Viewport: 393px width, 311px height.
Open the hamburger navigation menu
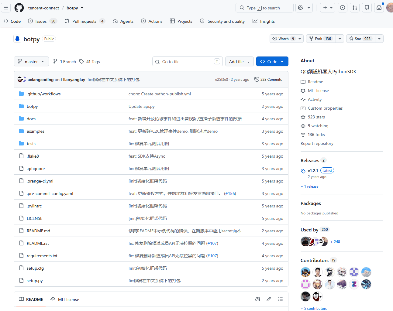point(6,8)
